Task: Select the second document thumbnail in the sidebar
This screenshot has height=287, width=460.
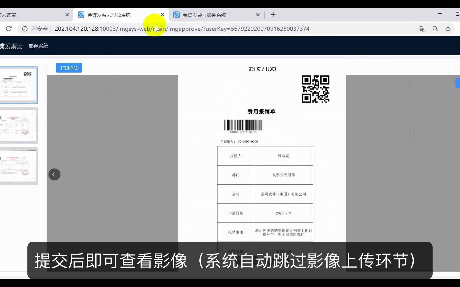Action: (x=19, y=126)
